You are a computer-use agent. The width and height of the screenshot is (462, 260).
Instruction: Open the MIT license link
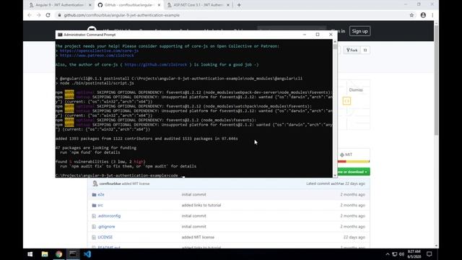pos(346,155)
